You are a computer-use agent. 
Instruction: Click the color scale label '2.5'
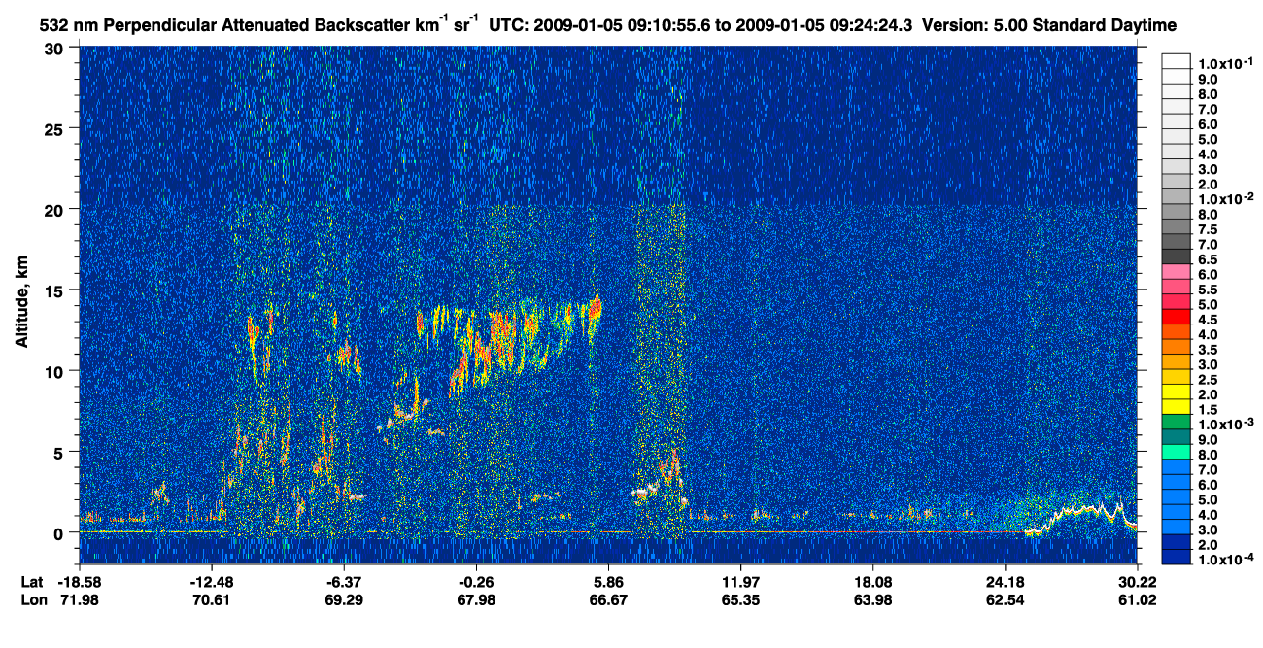pyautogui.click(x=1208, y=379)
